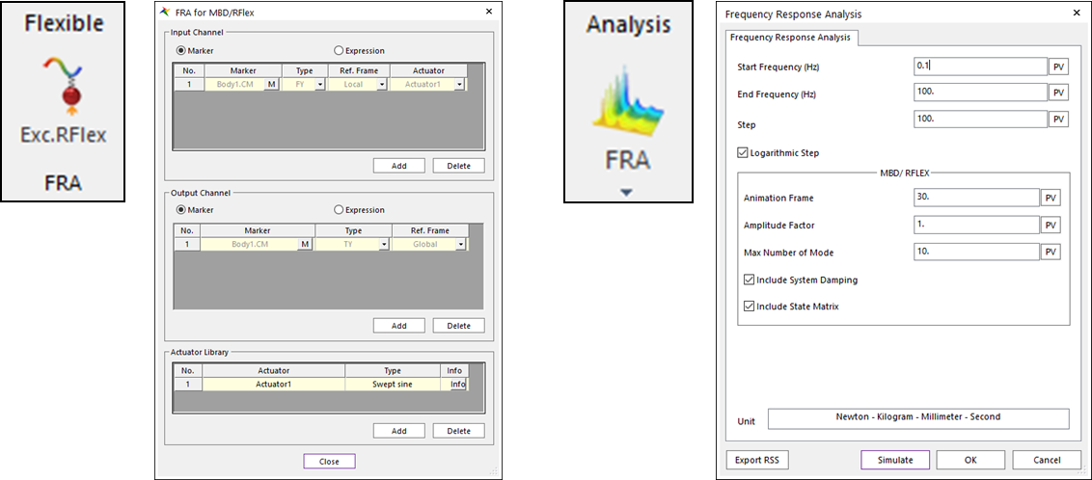Open the Local Ref. Frame dropdown
1092x480 pixels.
(382, 84)
